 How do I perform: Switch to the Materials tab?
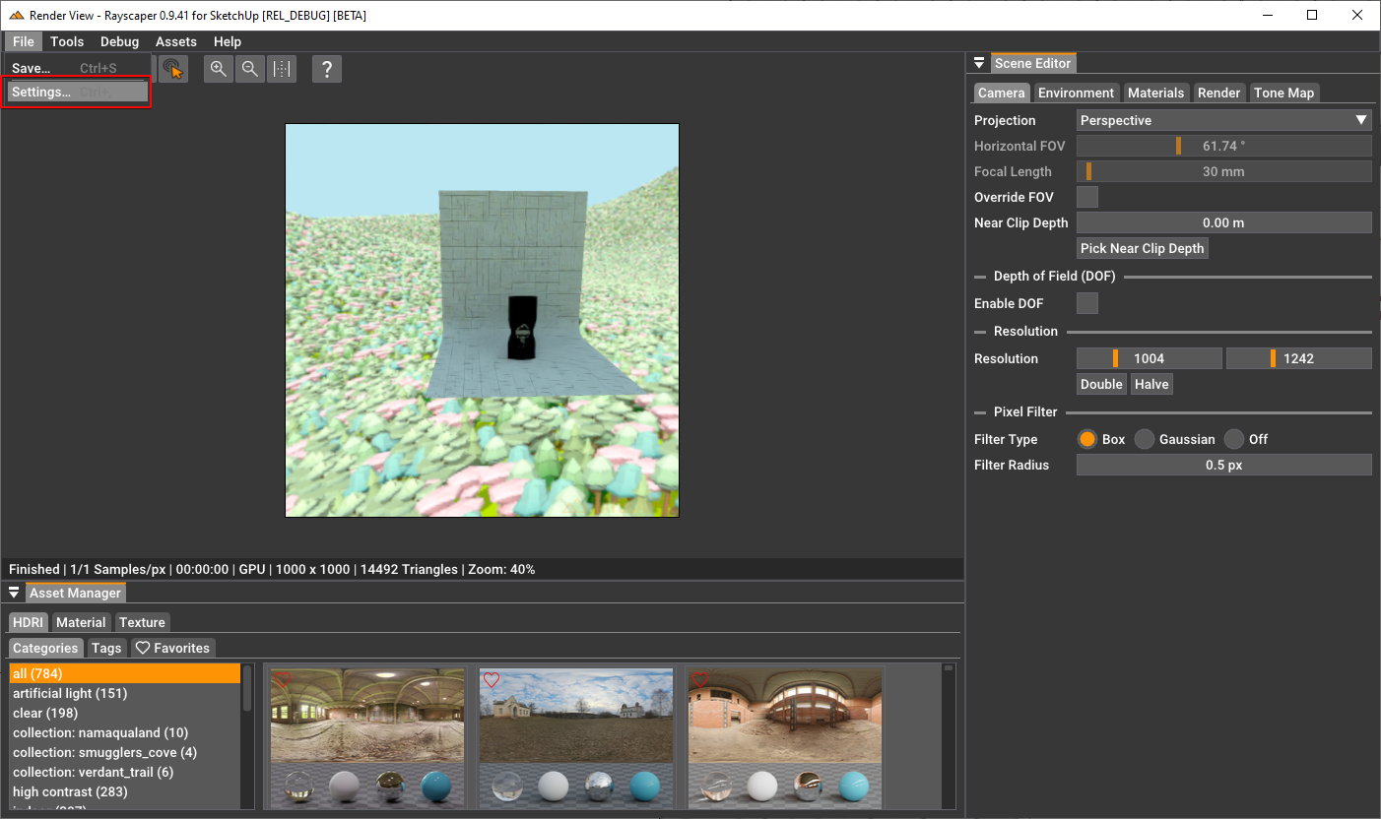click(1155, 93)
